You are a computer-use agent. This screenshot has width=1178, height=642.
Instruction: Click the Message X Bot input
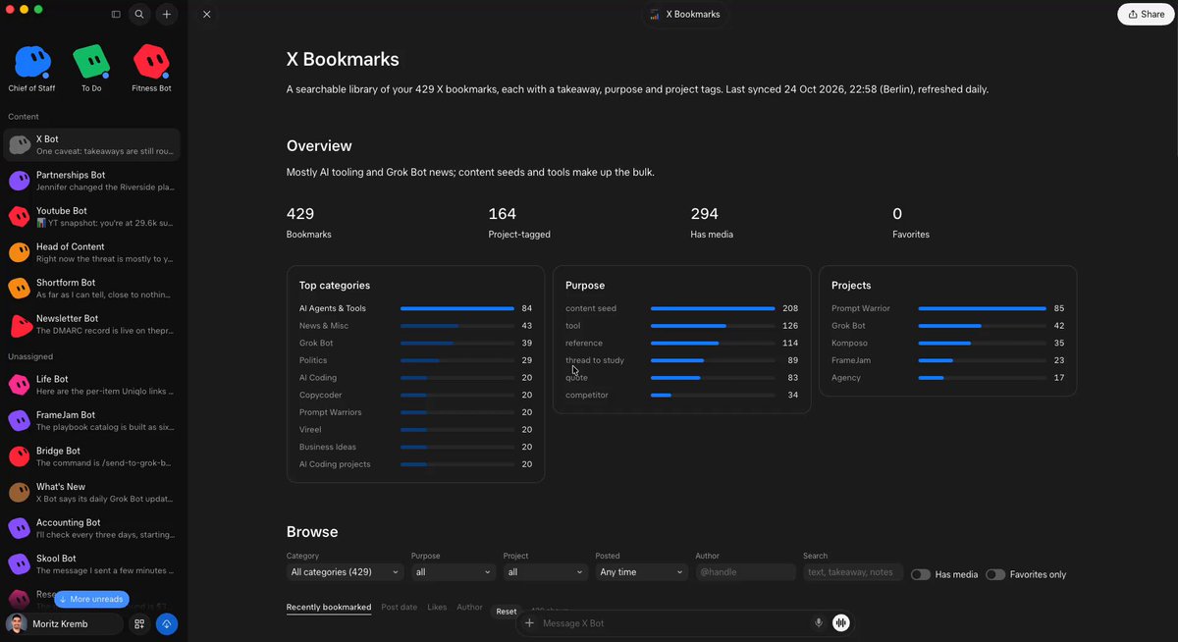[672, 623]
